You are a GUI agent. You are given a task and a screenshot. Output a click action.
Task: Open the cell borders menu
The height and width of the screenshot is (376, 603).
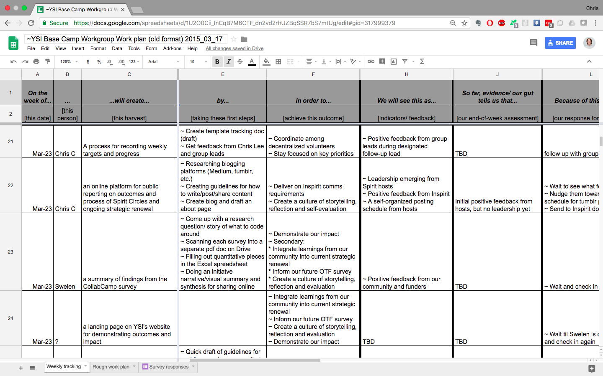[x=278, y=61]
